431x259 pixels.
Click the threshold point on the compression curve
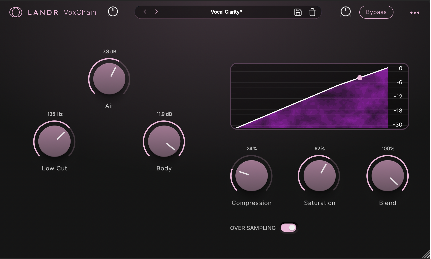coord(360,78)
